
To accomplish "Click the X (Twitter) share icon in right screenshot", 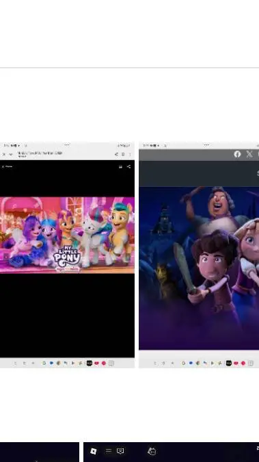I will (x=249, y=154).
